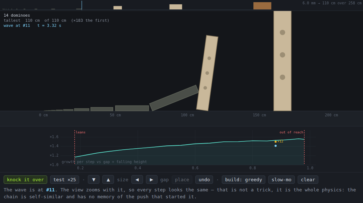This screenshot has width=363, height=203.
Task: Click the disabled place button
Action: pyautogui.click(x=182, y=180)
